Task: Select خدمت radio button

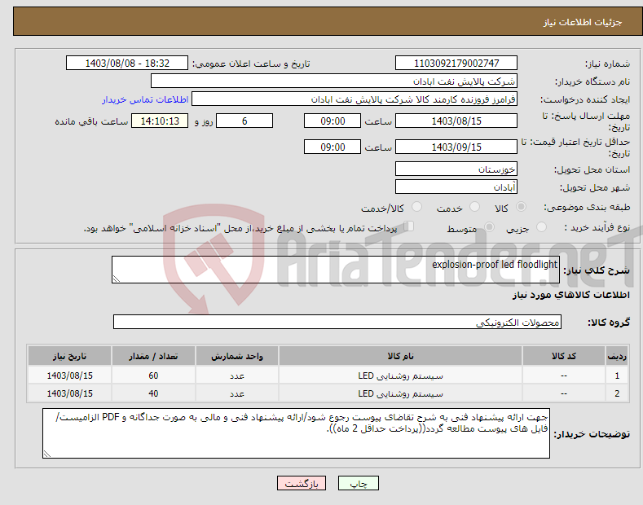Action: click(474, 207)
